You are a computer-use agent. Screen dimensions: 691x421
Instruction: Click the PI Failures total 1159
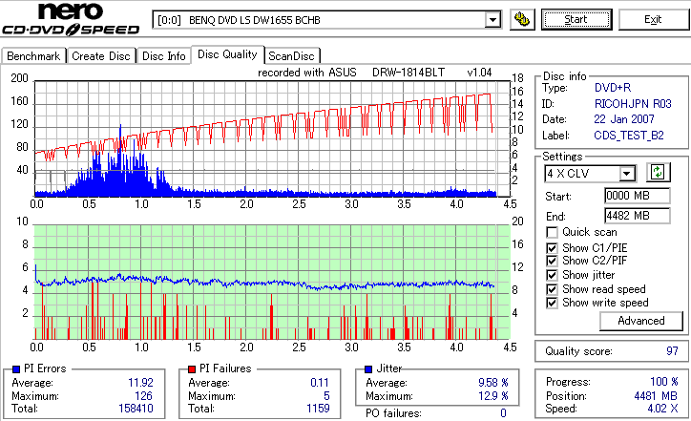pyautogui.click(x=318, y=409)
